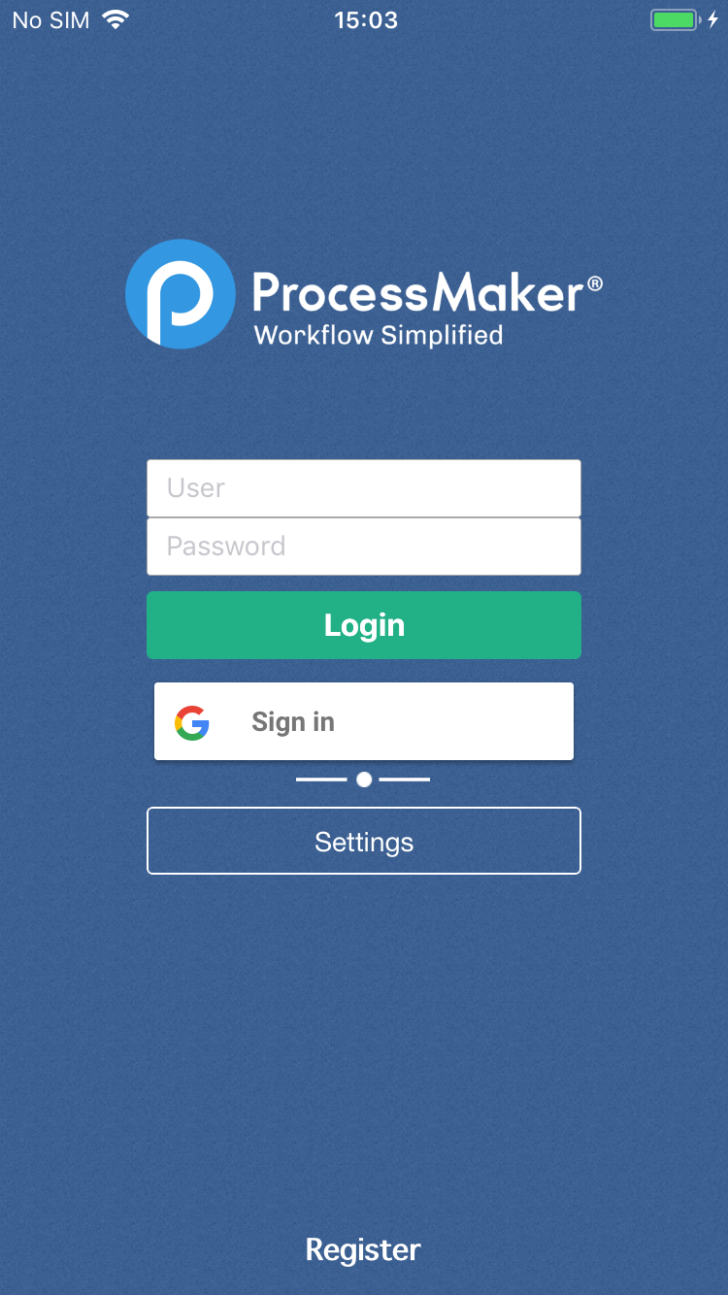Tap the white dot between divider lines
Viewport: 728px width, 1295px height.
(364, 780)
